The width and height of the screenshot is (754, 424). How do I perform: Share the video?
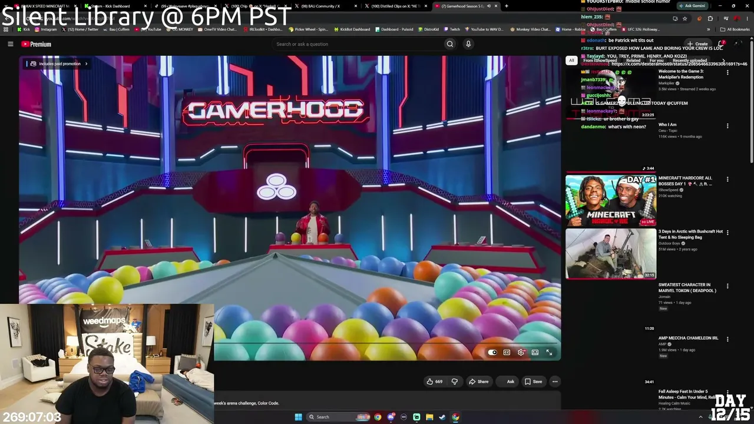click(478, 382)
